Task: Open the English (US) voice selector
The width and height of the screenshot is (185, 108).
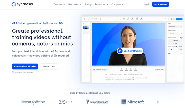Action: [100, 70]
